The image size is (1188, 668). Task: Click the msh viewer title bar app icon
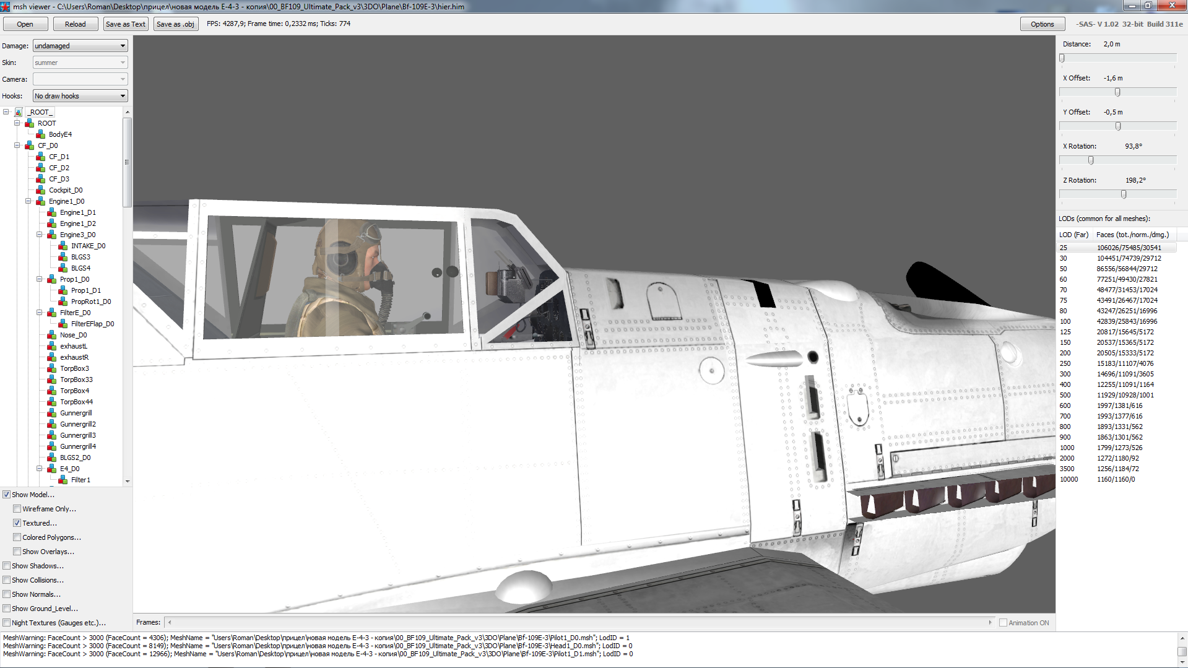(6, 6)
